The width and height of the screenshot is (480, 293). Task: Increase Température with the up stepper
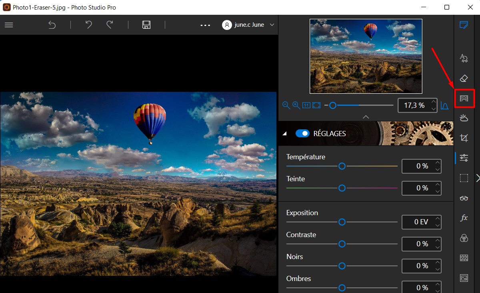438,162
